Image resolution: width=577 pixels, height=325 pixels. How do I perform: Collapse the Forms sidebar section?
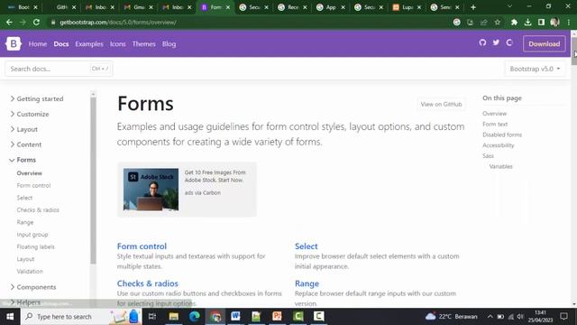pos(23,160)
